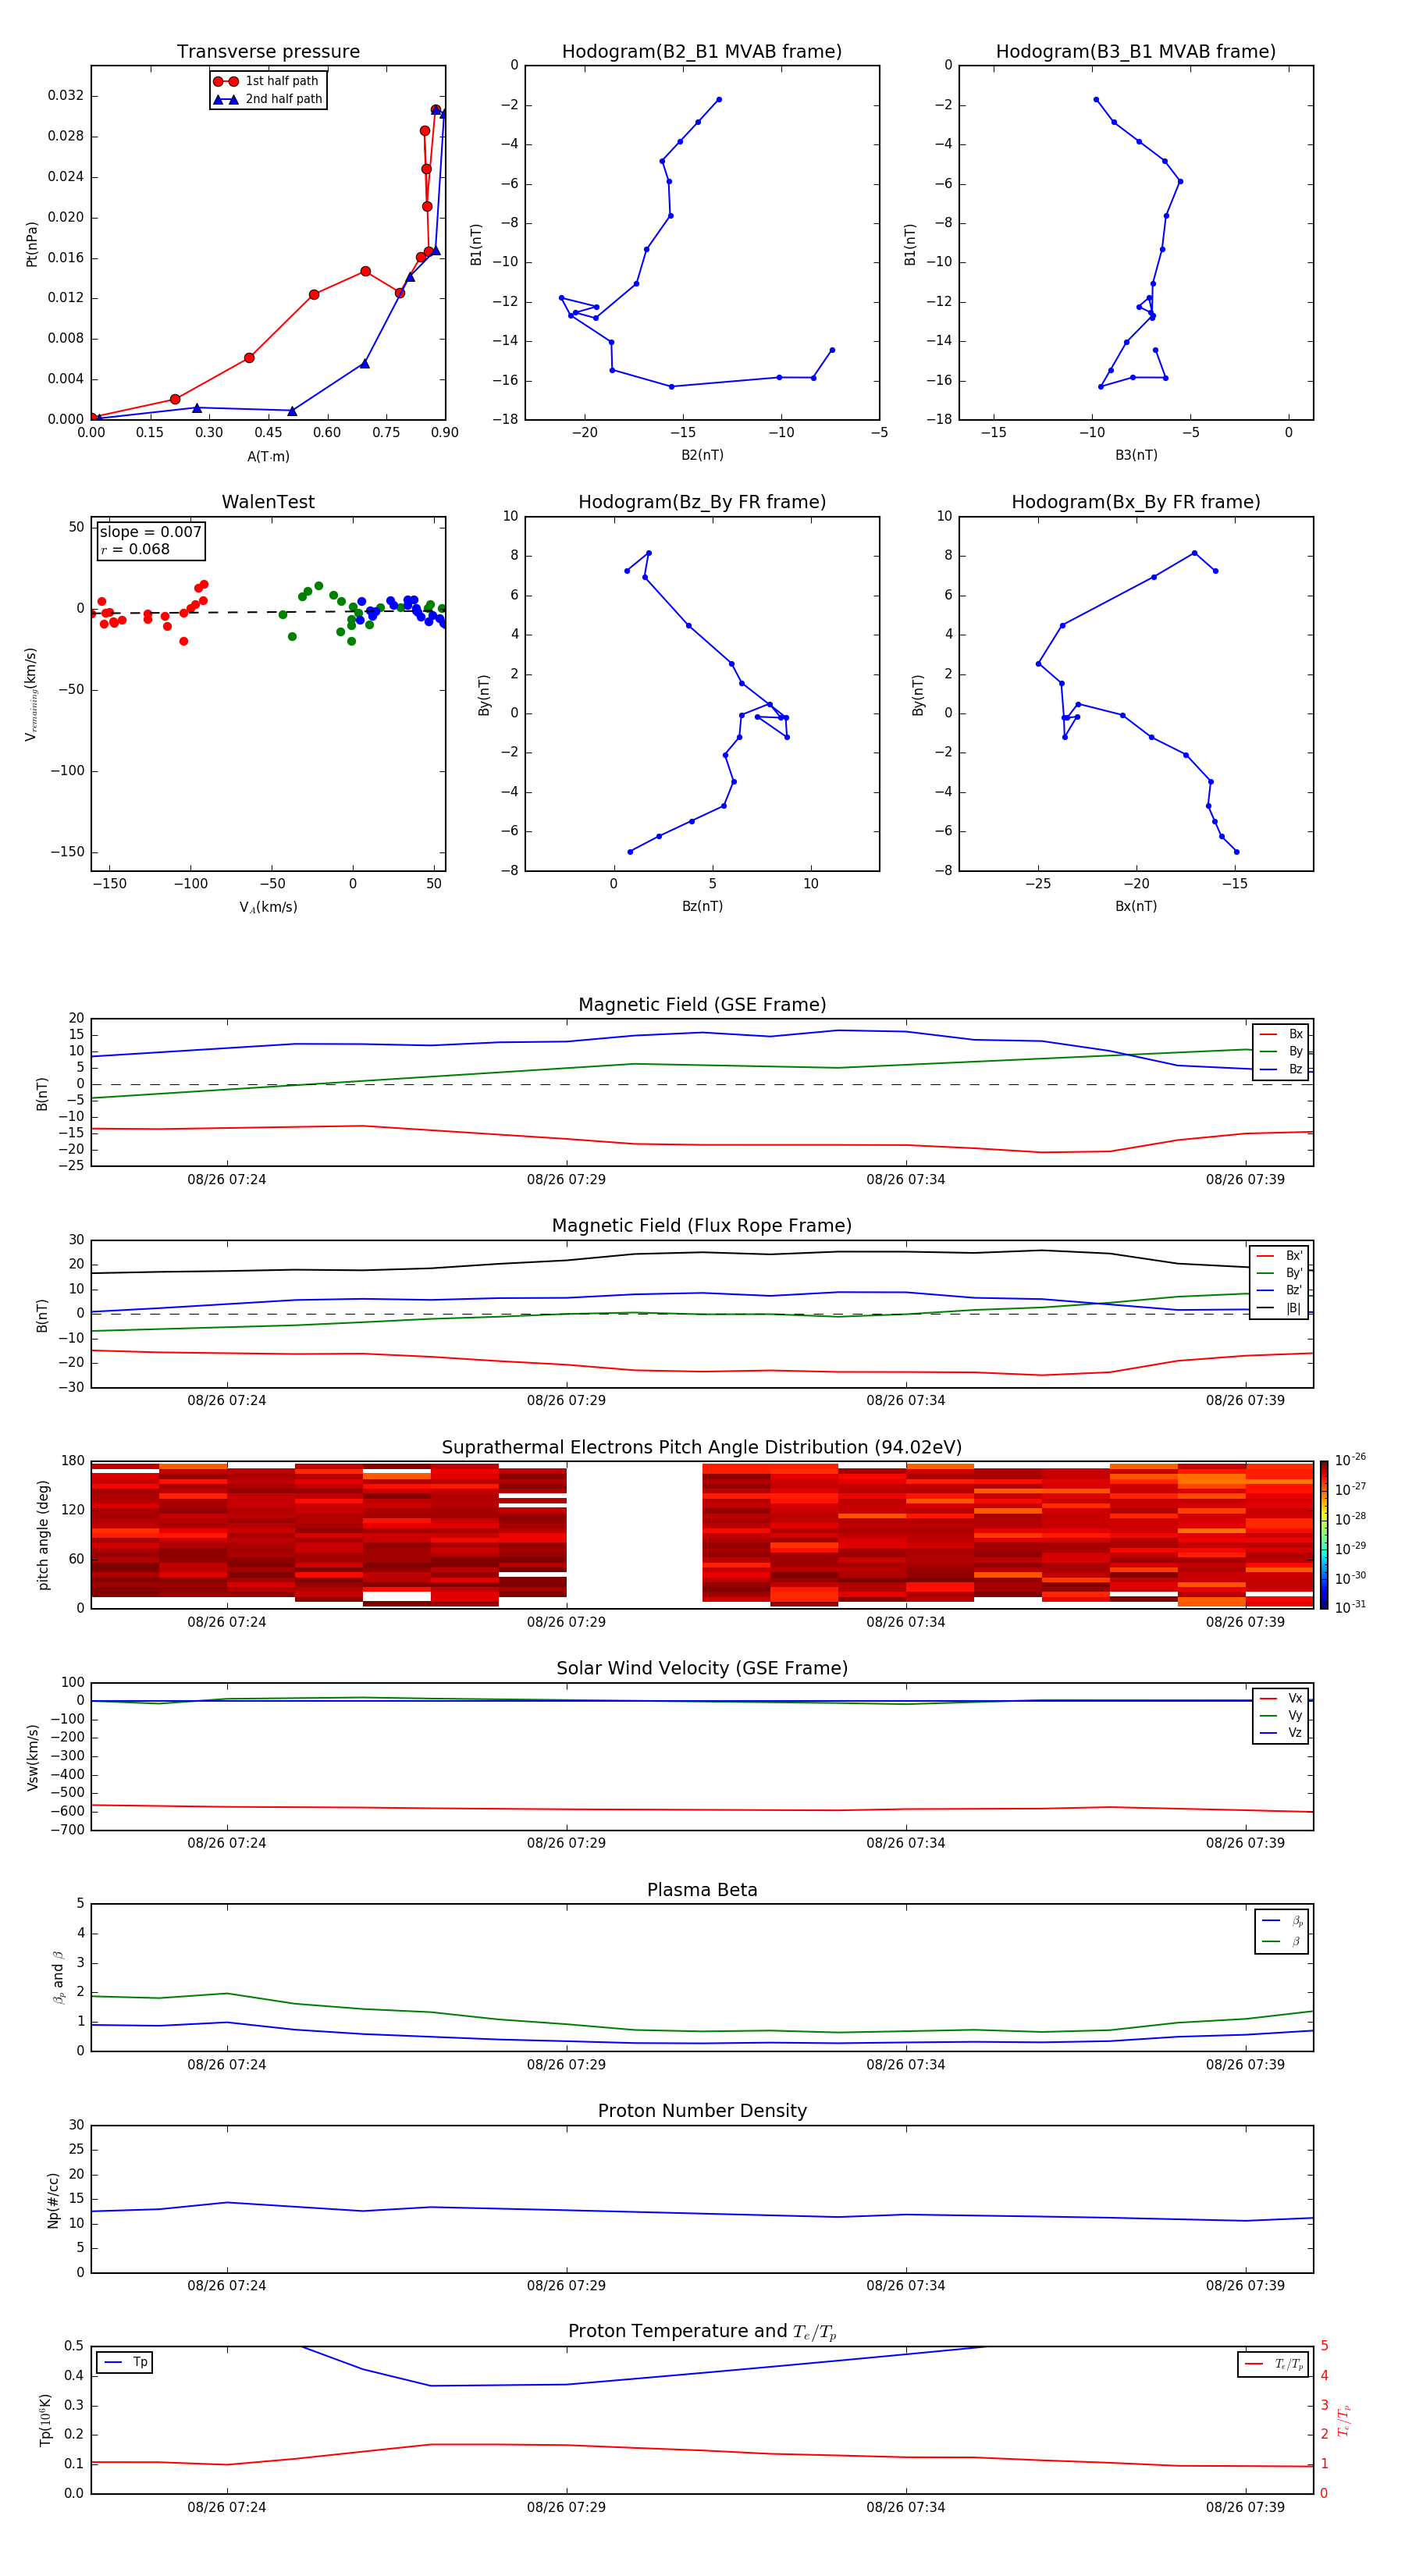1405x2576 pixels.
Task: Click the '10^-31' colorbar tick label
Action: (x=1350, y=1607)
